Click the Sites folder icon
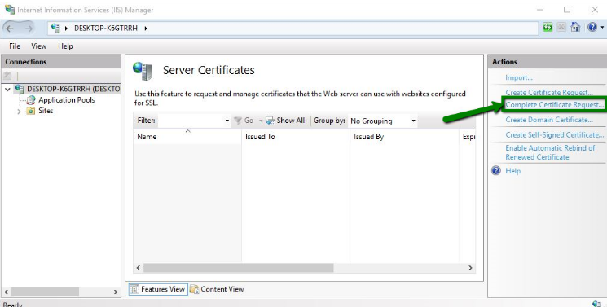 point(31,111)
